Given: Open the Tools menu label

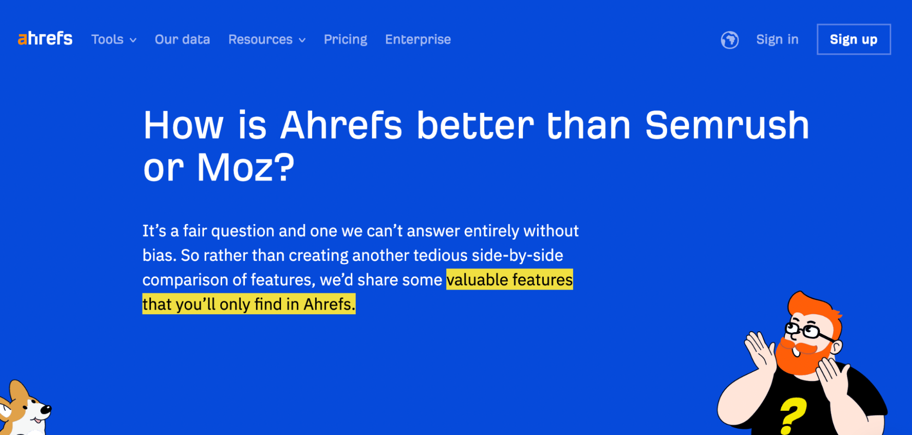Looking at the screenshot, I should pyautogui.click(x=107, y=40).
